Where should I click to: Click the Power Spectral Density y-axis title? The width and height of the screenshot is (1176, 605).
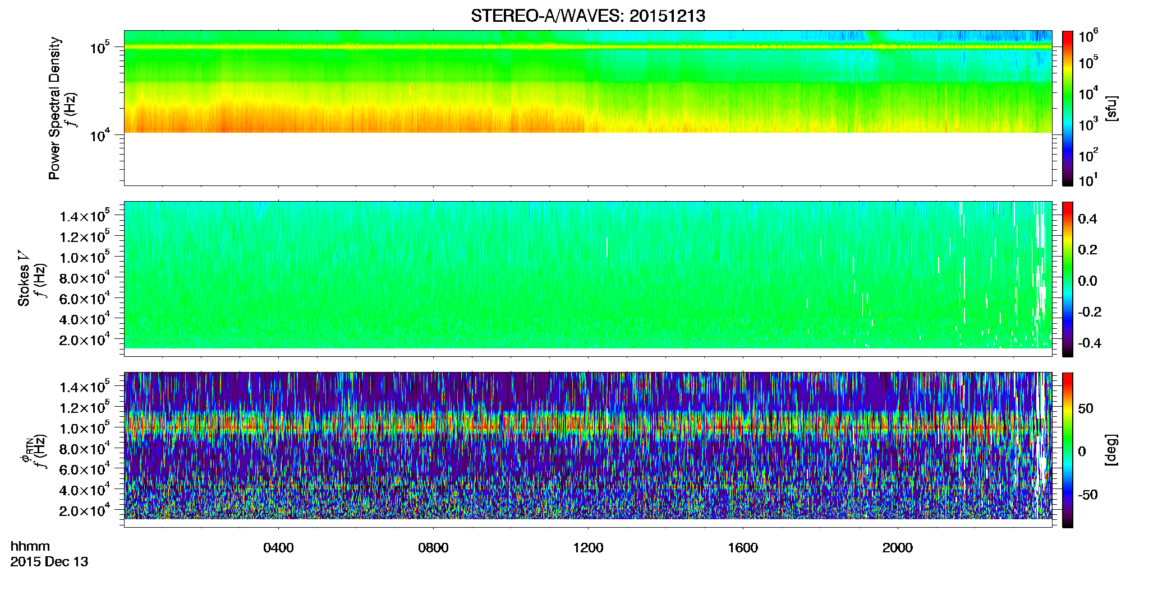coord(54,108)
